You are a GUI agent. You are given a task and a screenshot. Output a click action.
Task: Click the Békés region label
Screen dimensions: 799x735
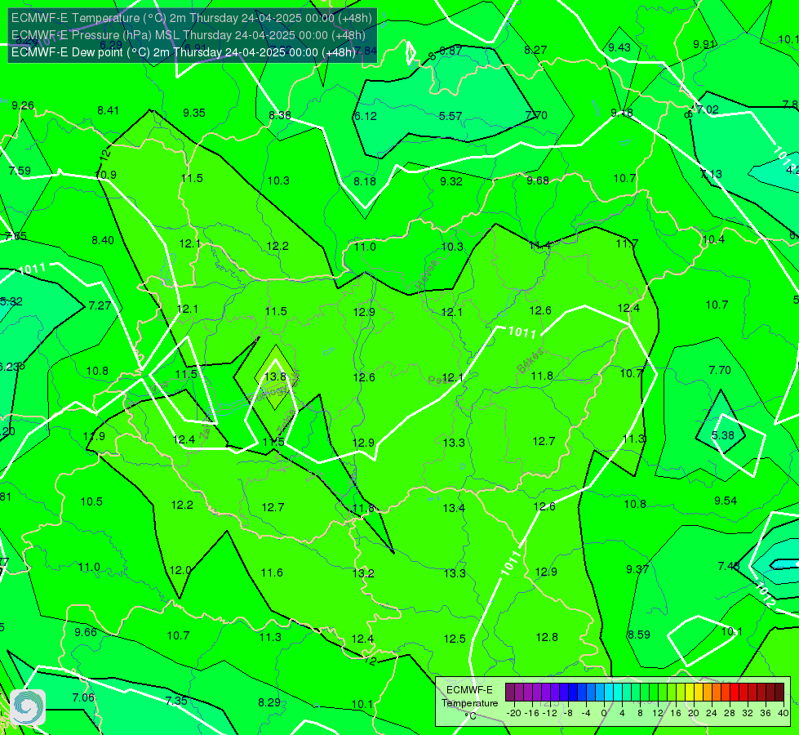coord(530,361)
